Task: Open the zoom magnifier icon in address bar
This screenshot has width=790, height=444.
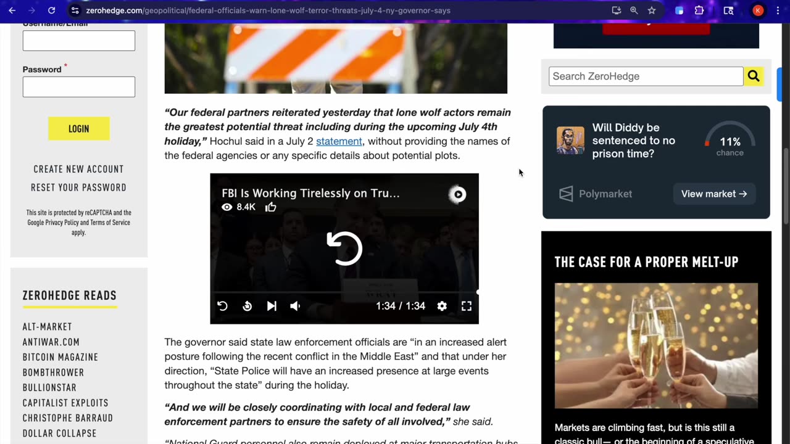Action: tap(634, 10)
